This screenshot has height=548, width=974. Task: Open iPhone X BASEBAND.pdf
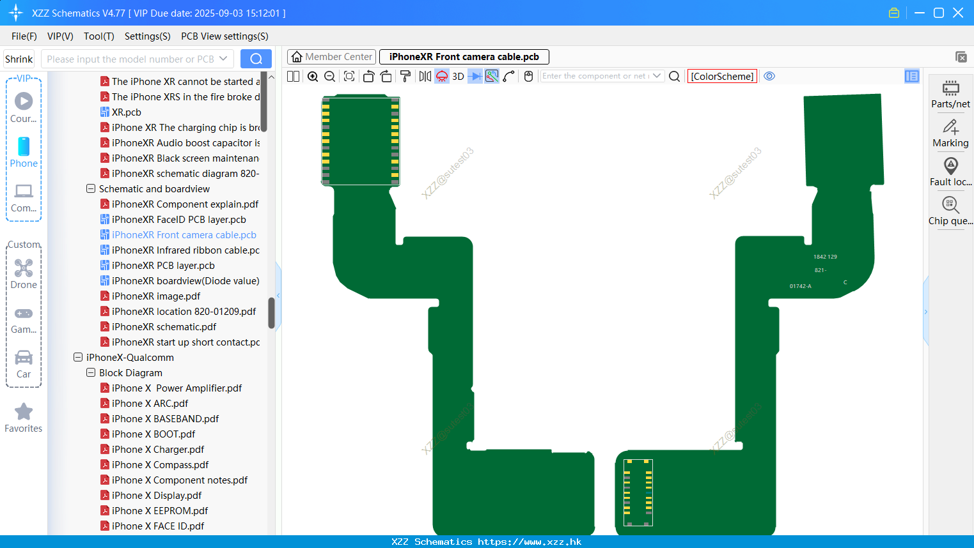160,419
